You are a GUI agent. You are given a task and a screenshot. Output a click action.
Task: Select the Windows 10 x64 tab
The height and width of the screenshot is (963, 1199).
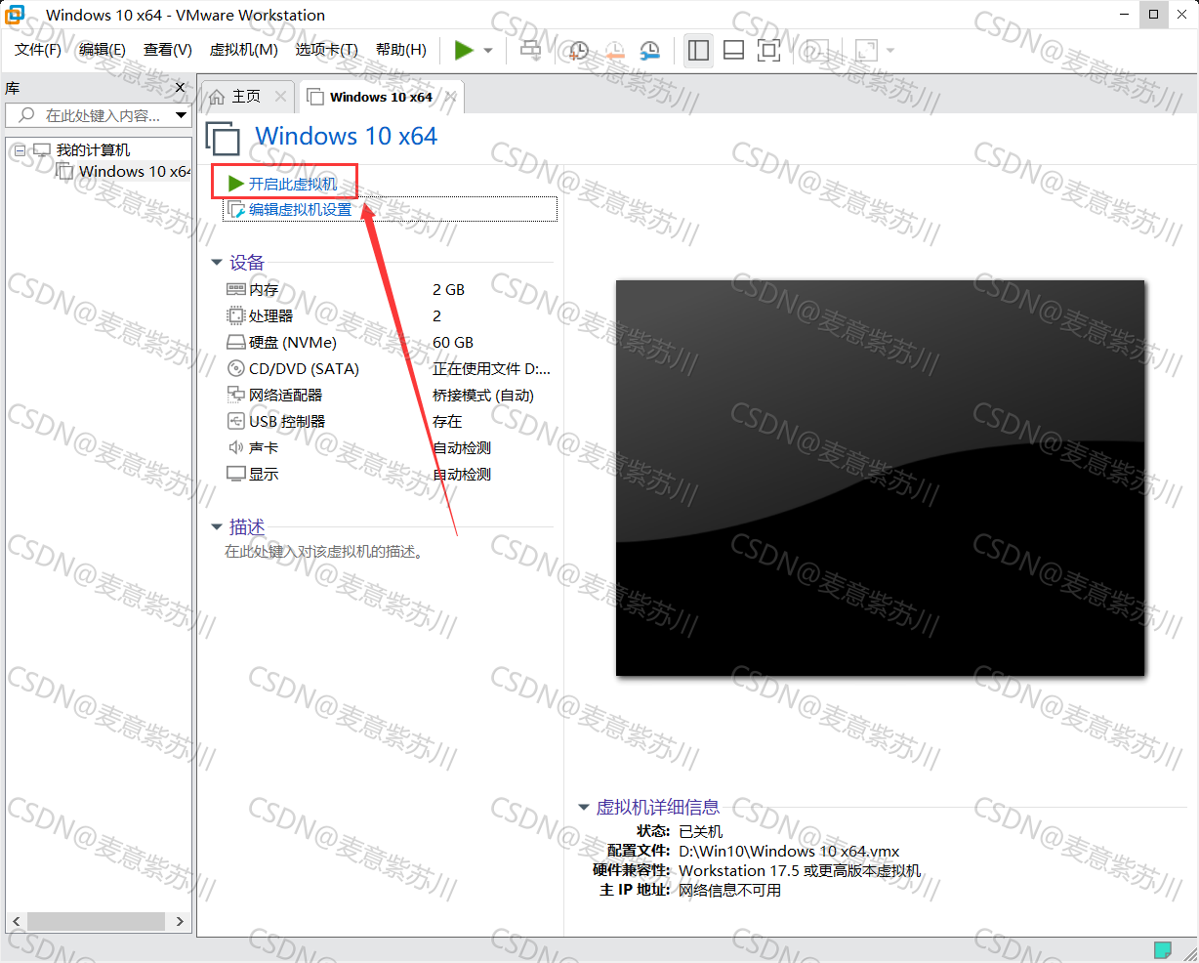pyautogui.click(x=381, y=98)
